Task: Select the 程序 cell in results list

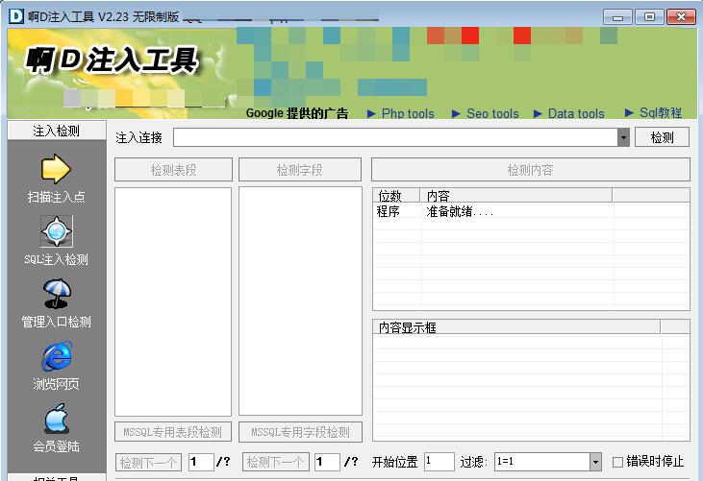Action: click(x=389, y=211)
